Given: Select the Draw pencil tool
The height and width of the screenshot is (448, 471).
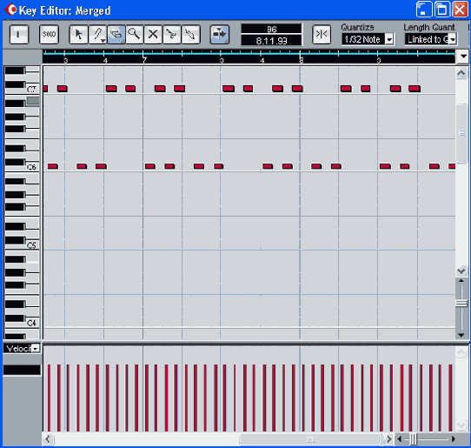Looking at the screenshot, I should tap(97, 34).
